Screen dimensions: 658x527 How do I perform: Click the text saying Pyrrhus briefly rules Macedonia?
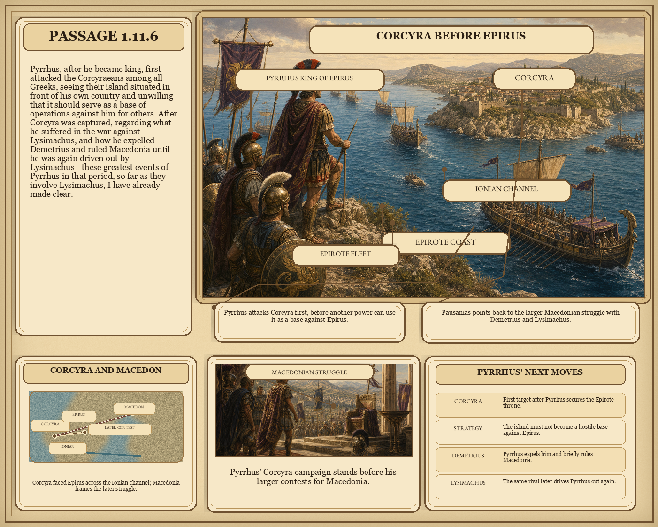pyautogui.click(x=548, y=457)
